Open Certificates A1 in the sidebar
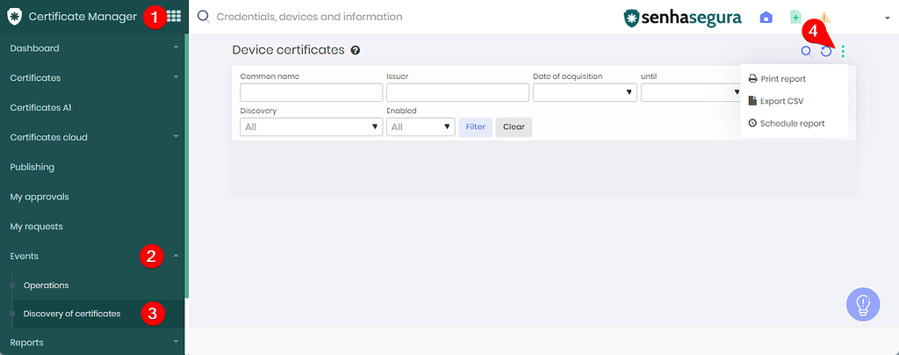 92,108
